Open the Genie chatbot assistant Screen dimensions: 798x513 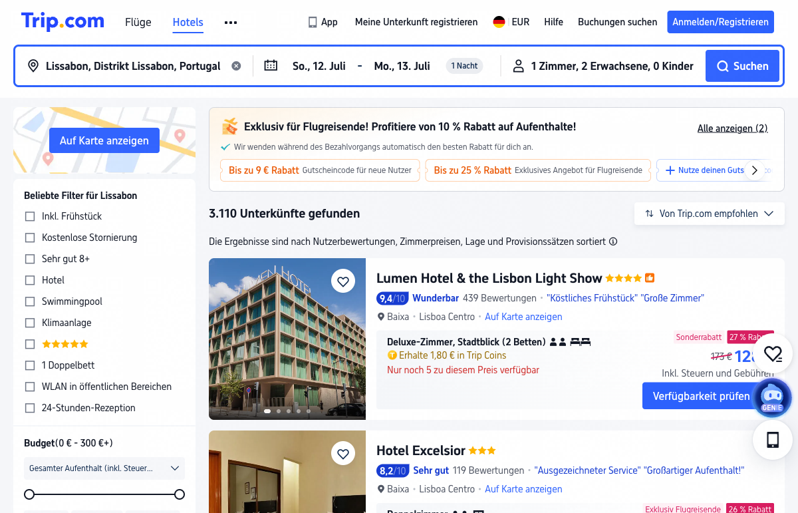point(772,398)
